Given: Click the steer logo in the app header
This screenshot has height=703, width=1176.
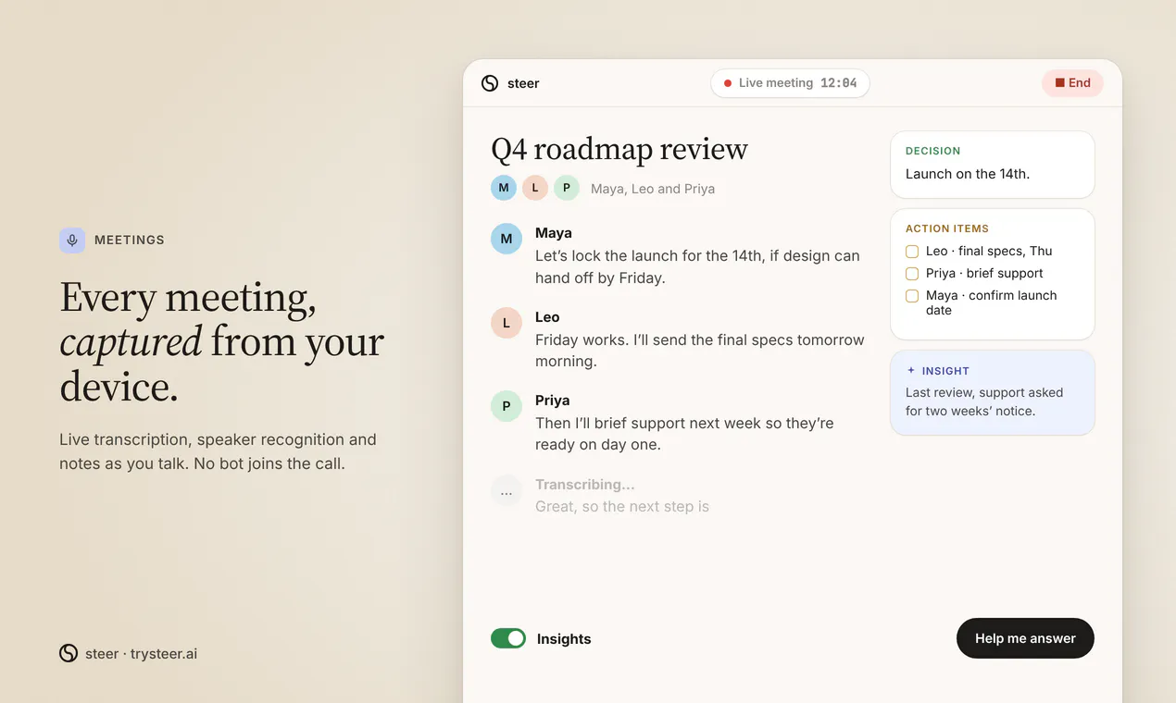Looking at the screenshot, I should click(x=490, y=83).
